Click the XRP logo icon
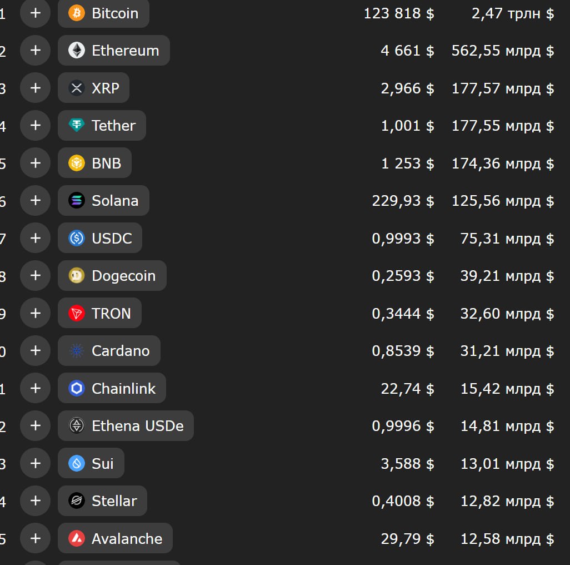Screen dimensions: 570x565 pos(77,88)
